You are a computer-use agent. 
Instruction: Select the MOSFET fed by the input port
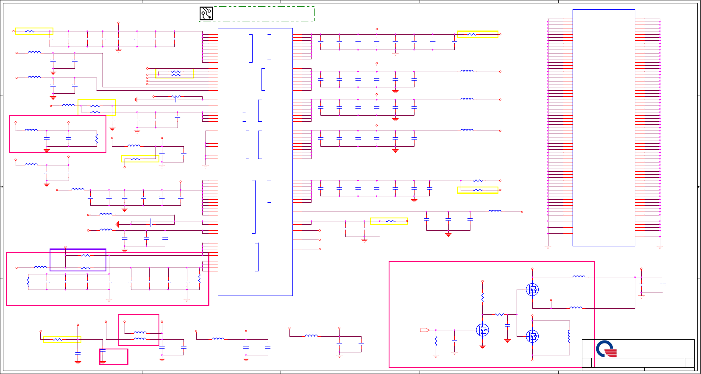tap(482, 330)
